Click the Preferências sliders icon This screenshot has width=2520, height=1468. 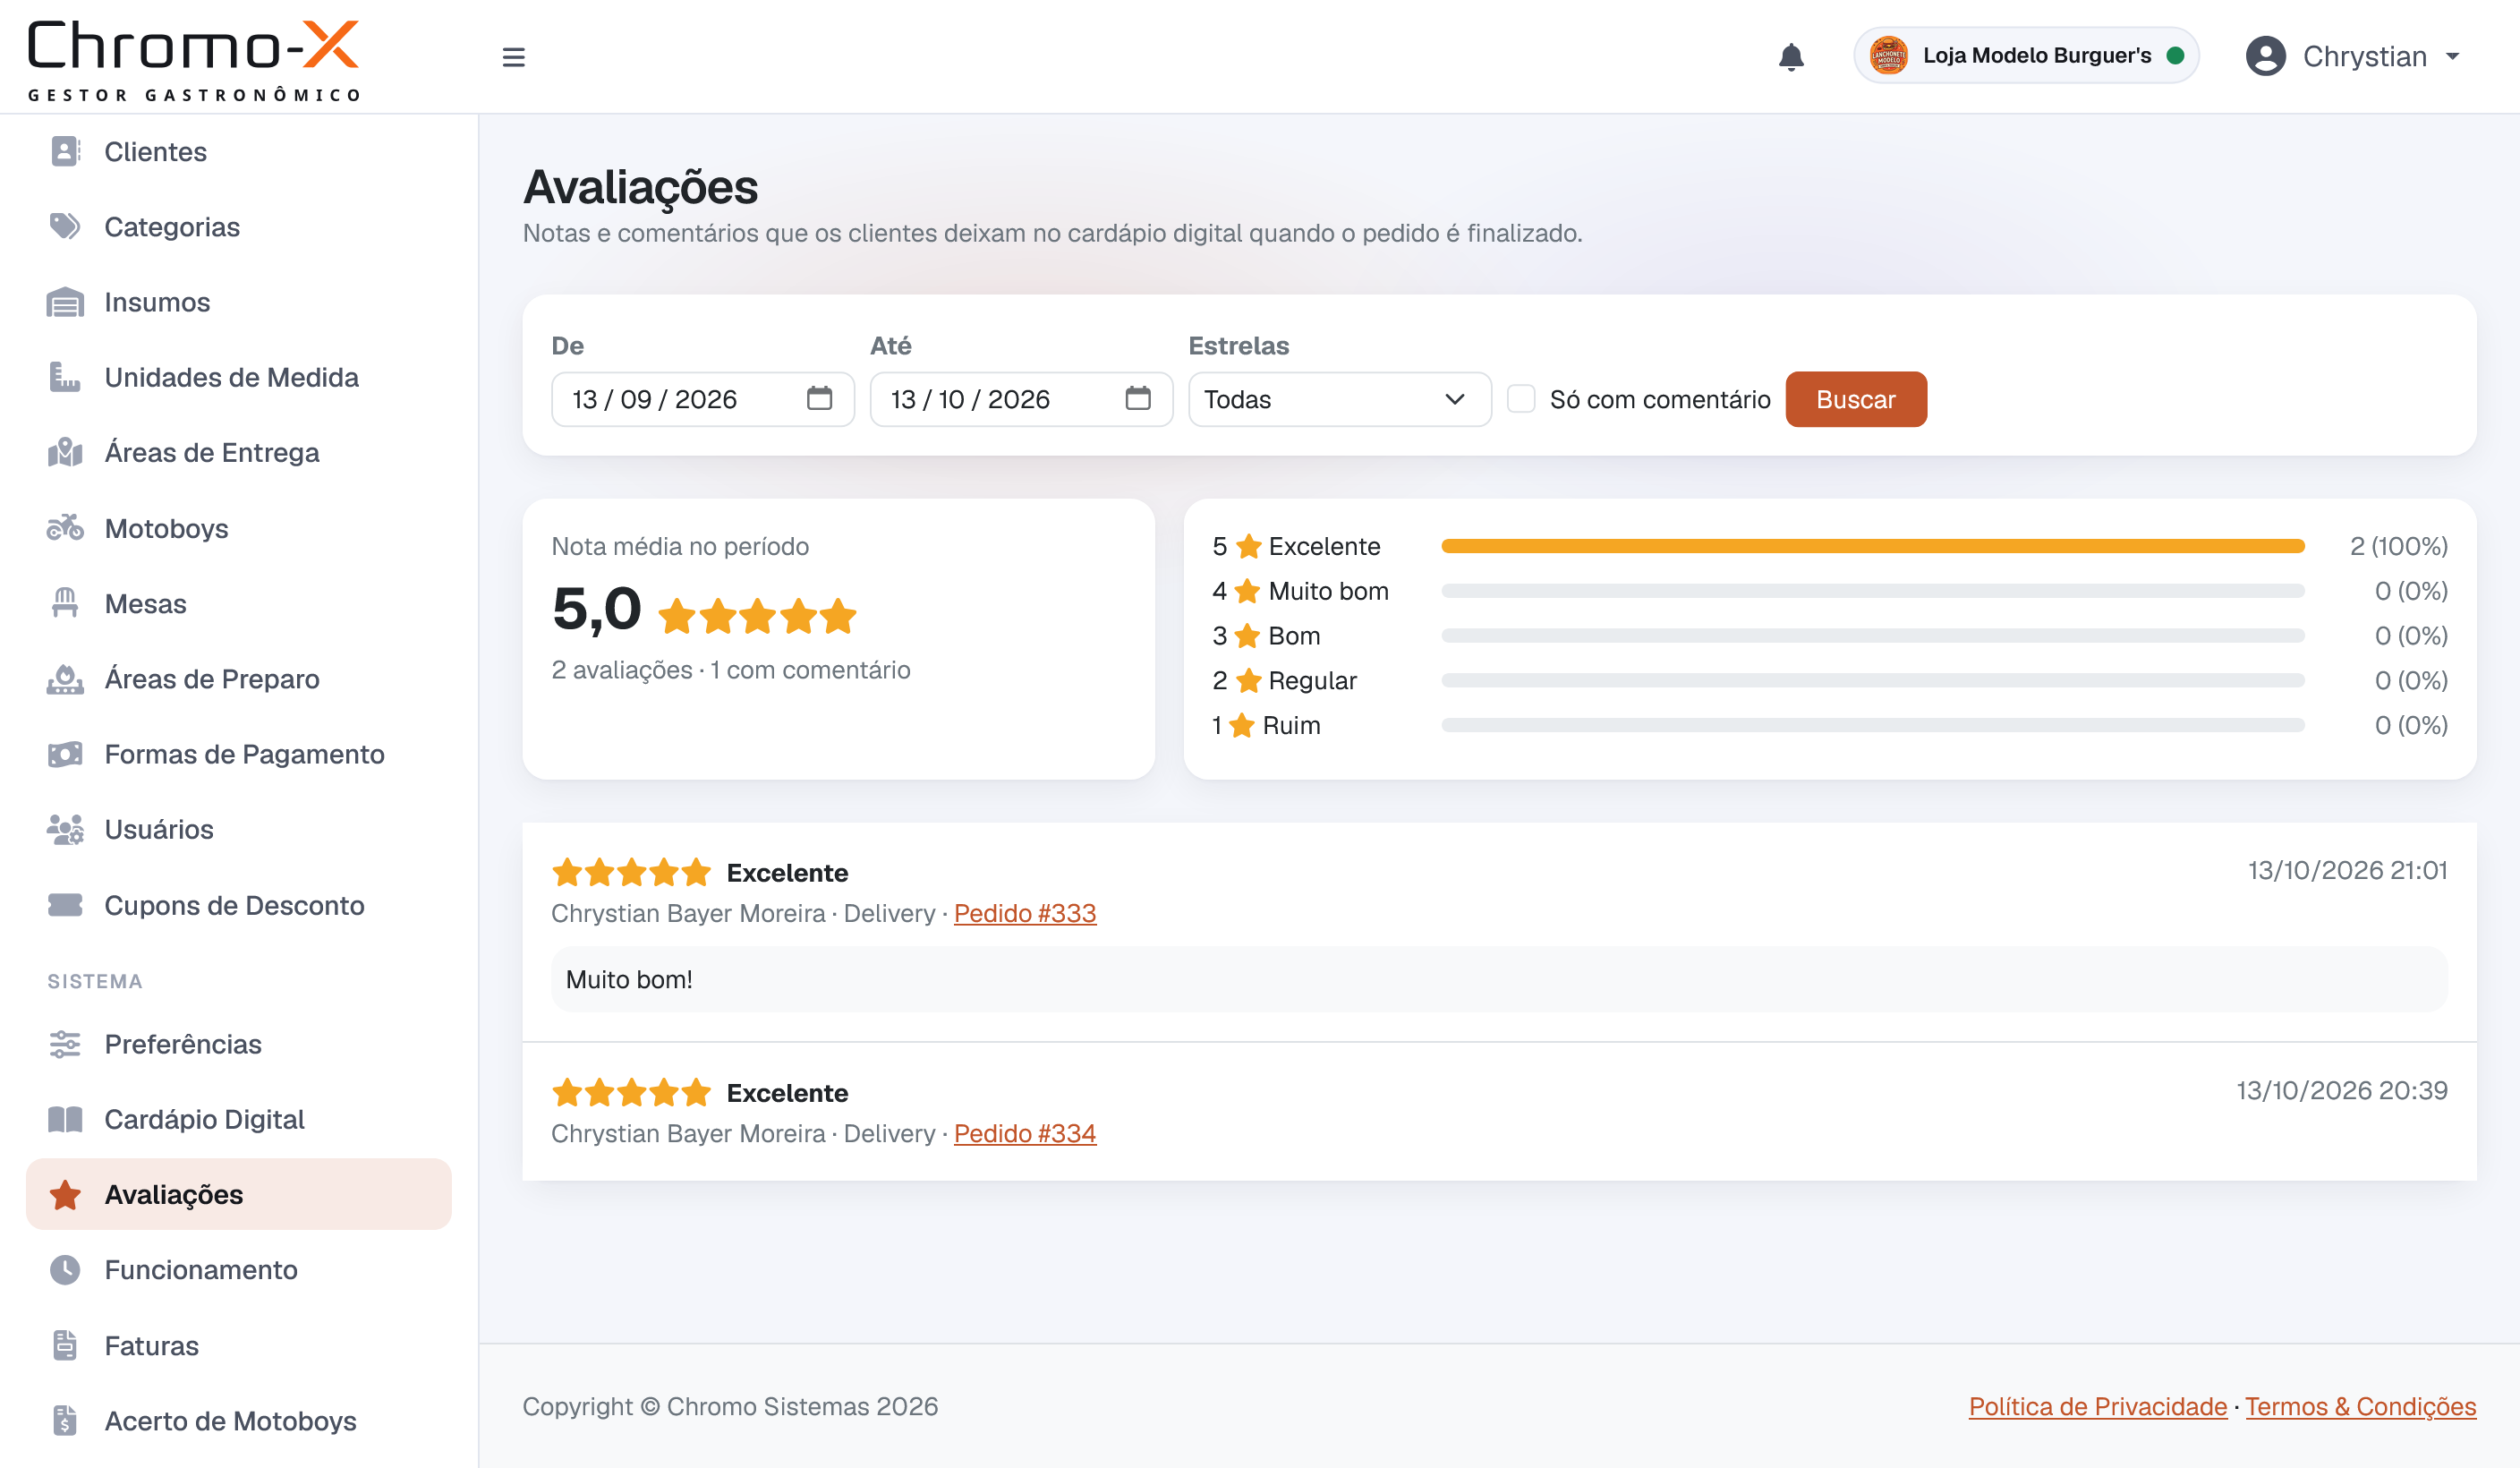pyautogui.click(x=65, y=1044)
